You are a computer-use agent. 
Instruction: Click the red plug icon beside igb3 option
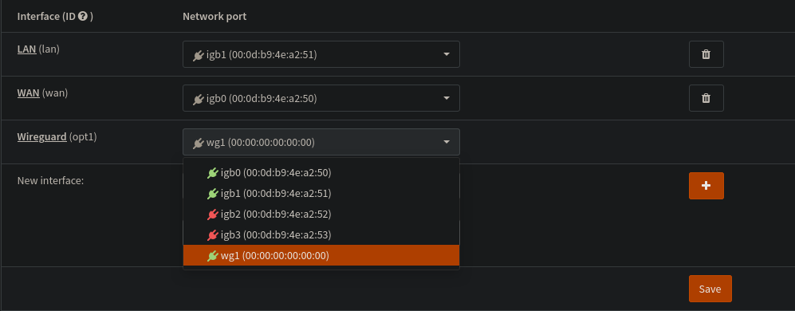[x=212, y=235]
